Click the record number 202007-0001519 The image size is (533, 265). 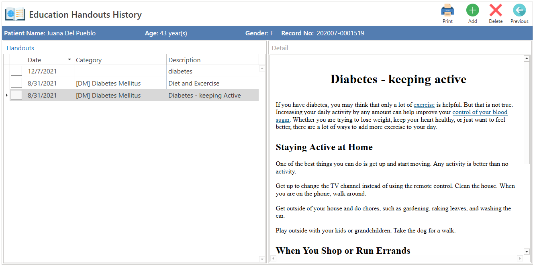coord(340,33)
